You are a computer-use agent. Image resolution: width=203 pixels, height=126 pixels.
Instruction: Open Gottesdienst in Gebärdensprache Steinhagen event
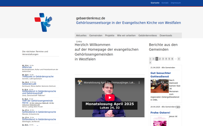[39, 119]
